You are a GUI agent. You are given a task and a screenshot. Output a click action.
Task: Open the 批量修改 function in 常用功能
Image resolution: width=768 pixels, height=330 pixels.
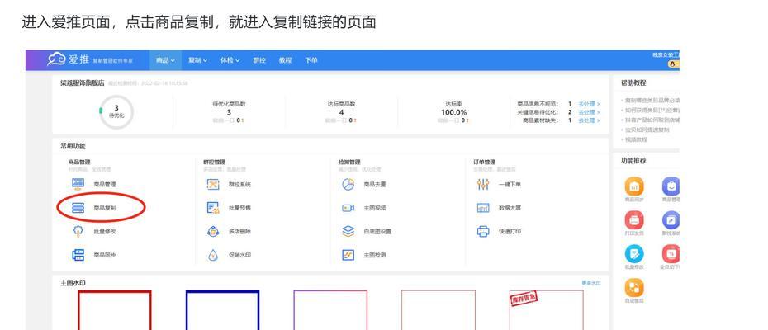coord(94,232)
